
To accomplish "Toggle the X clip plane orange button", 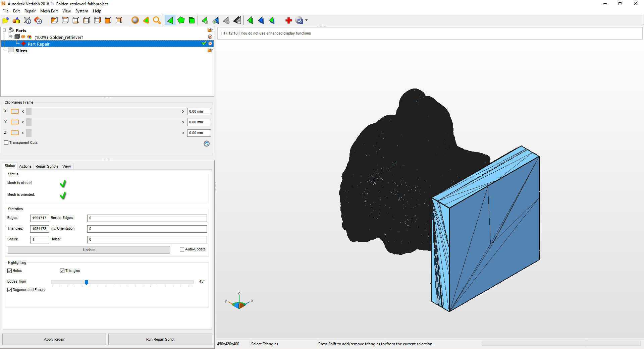I will 15,111.
